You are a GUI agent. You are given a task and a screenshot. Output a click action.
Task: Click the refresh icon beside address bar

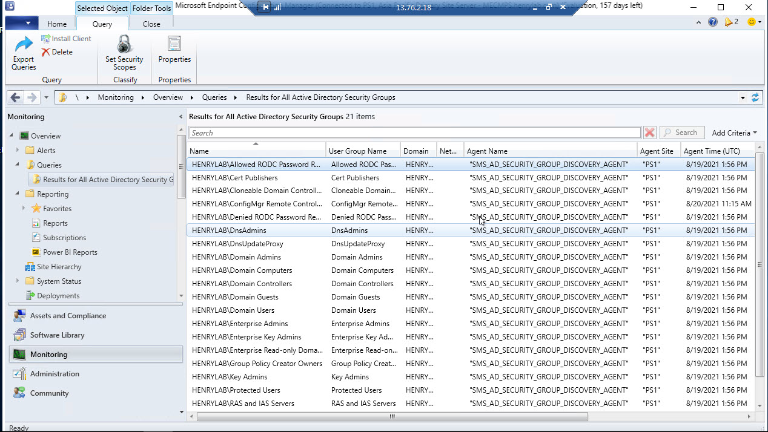(x=755, y=97)
